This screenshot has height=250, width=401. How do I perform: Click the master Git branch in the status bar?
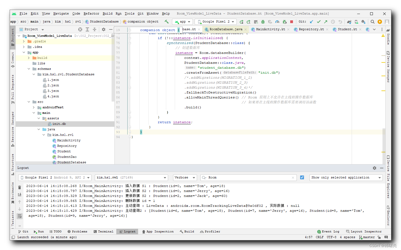[367, 237]
